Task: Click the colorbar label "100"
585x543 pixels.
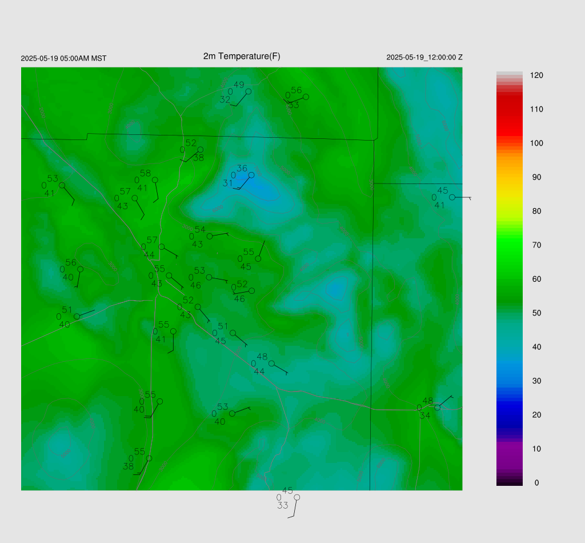Action: (536, 143)
